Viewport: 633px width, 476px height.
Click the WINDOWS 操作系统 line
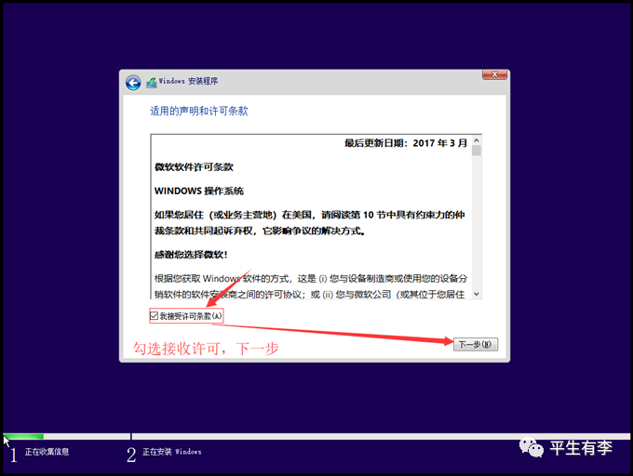[x=199, y=191]
